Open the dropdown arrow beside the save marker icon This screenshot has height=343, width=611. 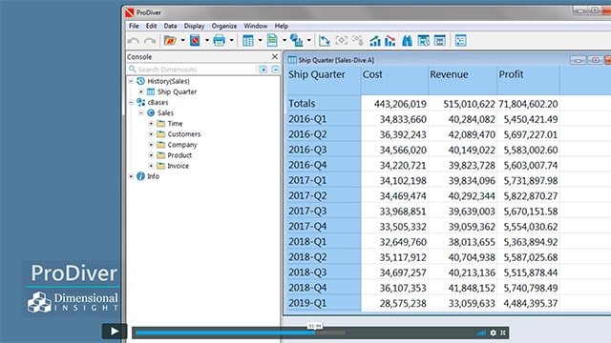pyautogui.click(x=207, y=40)
